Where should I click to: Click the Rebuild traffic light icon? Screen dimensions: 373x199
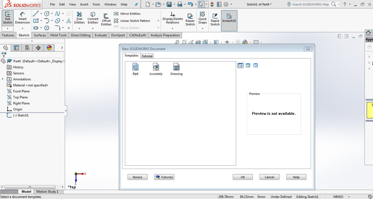212,4
